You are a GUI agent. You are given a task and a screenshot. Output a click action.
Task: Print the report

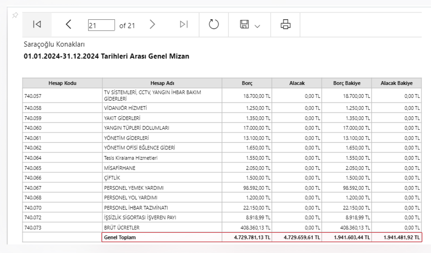pos(286,24)
